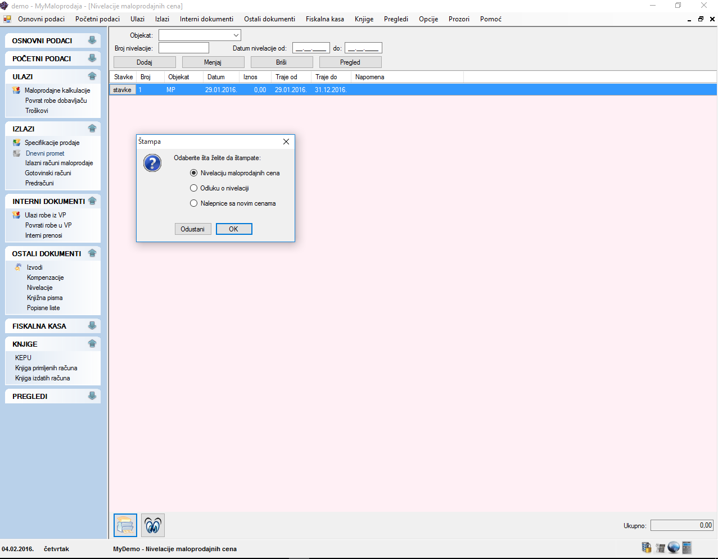This screenshot has width=718, height=559.
Task: Close the Štampa dialog with X
Action: tap(286, 142)
